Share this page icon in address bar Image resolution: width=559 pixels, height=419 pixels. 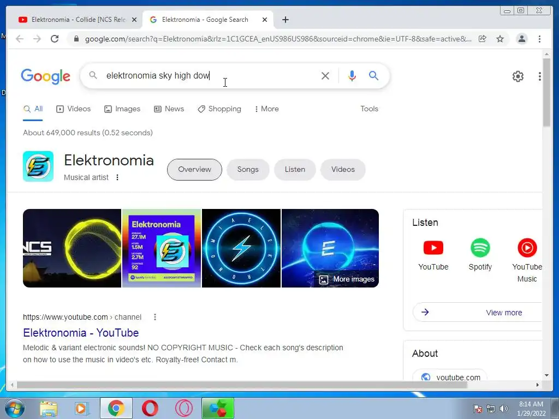point(483,39)
